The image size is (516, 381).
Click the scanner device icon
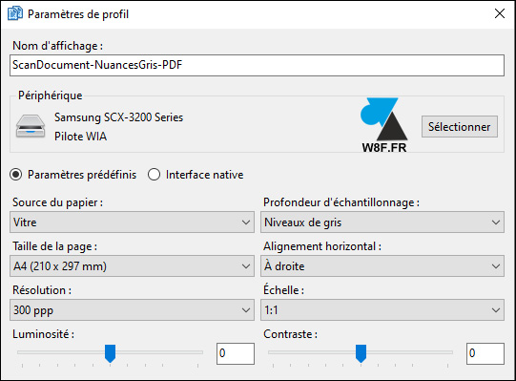[x=31, y=126]
